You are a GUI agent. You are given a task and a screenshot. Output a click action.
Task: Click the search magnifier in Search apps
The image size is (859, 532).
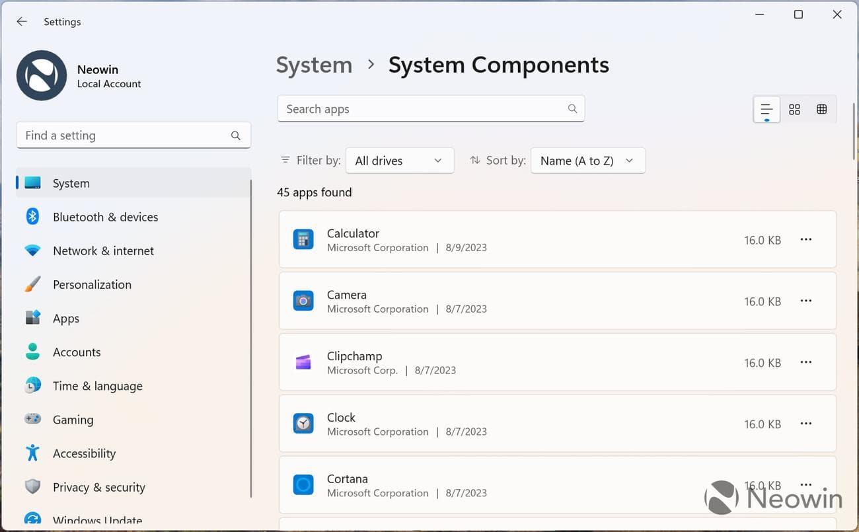572,109
